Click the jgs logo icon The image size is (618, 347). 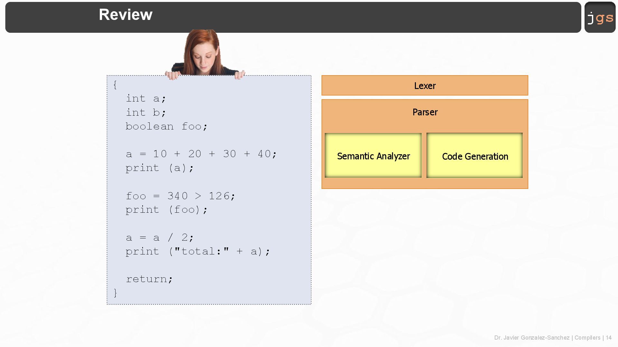[x=600, y=17]
